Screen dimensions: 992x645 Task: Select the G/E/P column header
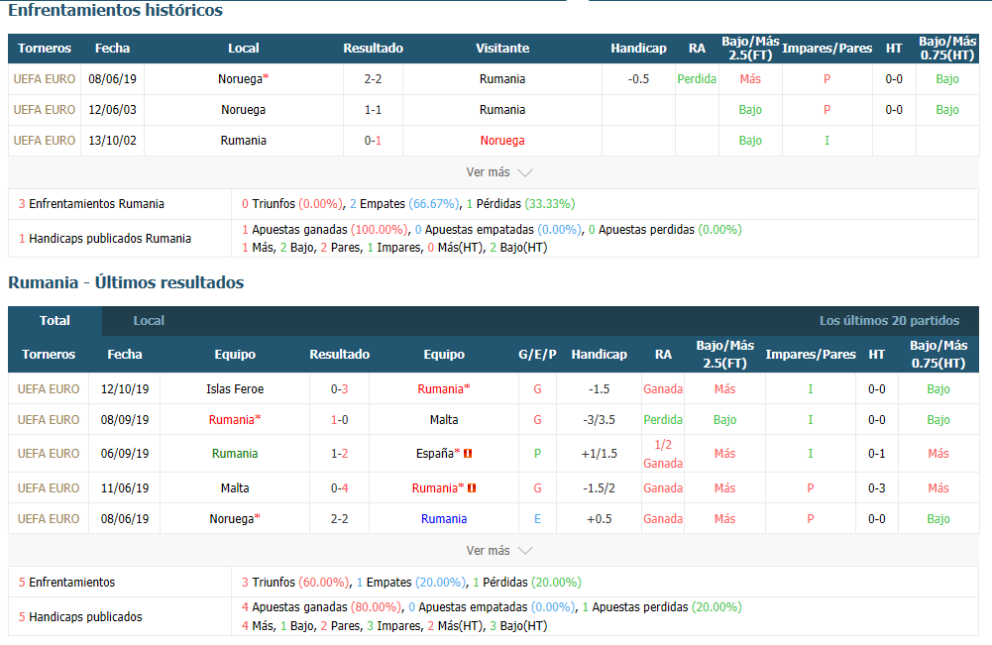(x=537, y=354)
